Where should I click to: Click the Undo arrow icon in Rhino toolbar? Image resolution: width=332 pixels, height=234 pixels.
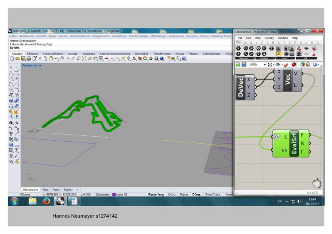(x=56, y=59)
